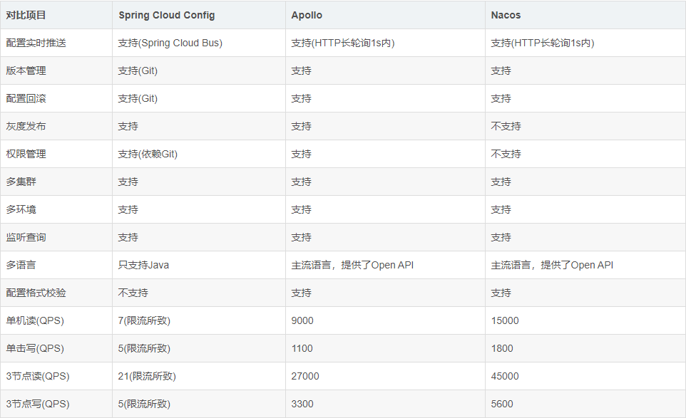Image resolution: width=686 pixels, height=418 pixels.
Task: Click the '45000' value cell
Action: pyautogui.click(x=505, y=376)
